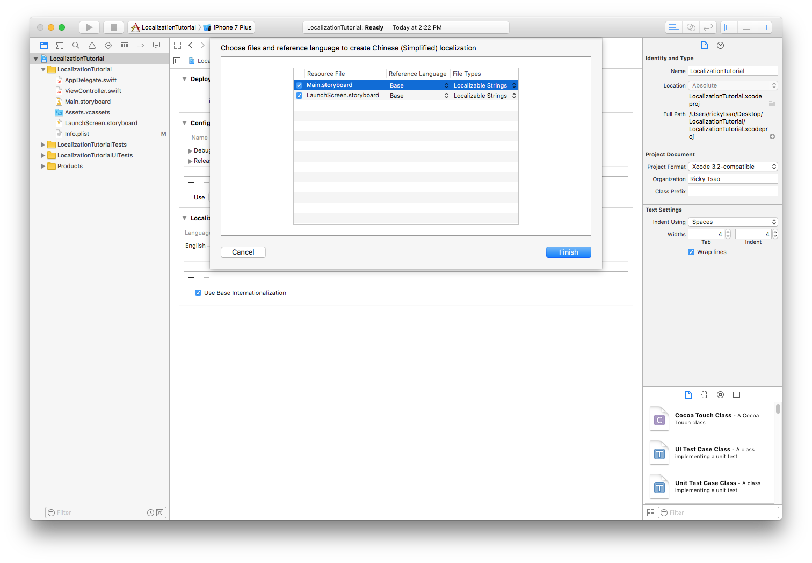Image resolution: width=812 pixels, height=563 pixels.
Task: Select ViewController.swift in navigator
Action: (x=93, y=91)
